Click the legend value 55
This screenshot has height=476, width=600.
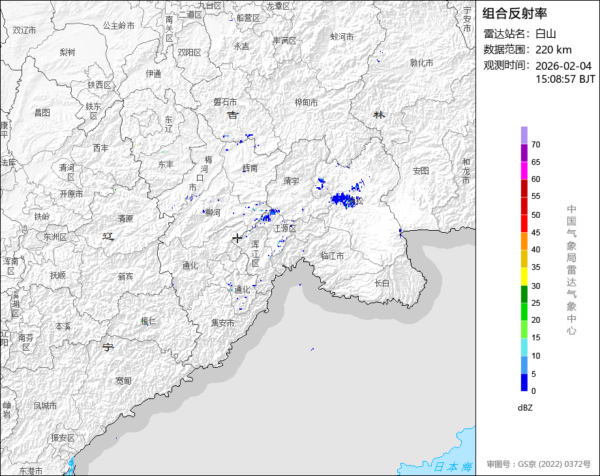pyautogui.click(x=535, y=196)
